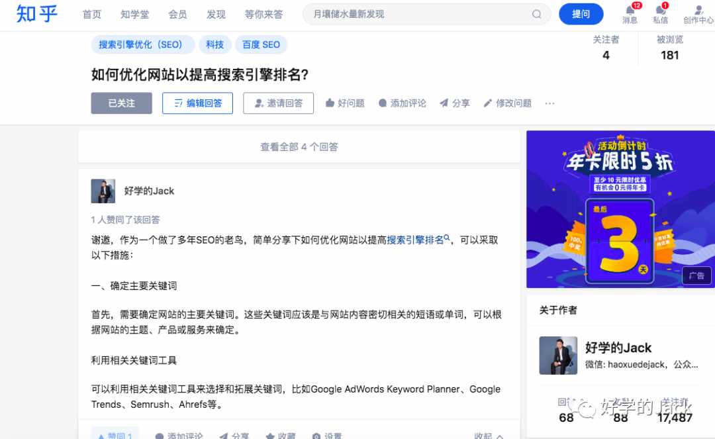The width and height of the screenshot is (715, 439).
Task: Click the 修改问题 pencil icon
Action: 487,103
